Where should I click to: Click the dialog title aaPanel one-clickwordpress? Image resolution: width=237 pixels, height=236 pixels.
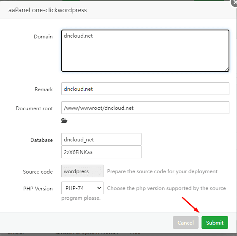point(47,10)
